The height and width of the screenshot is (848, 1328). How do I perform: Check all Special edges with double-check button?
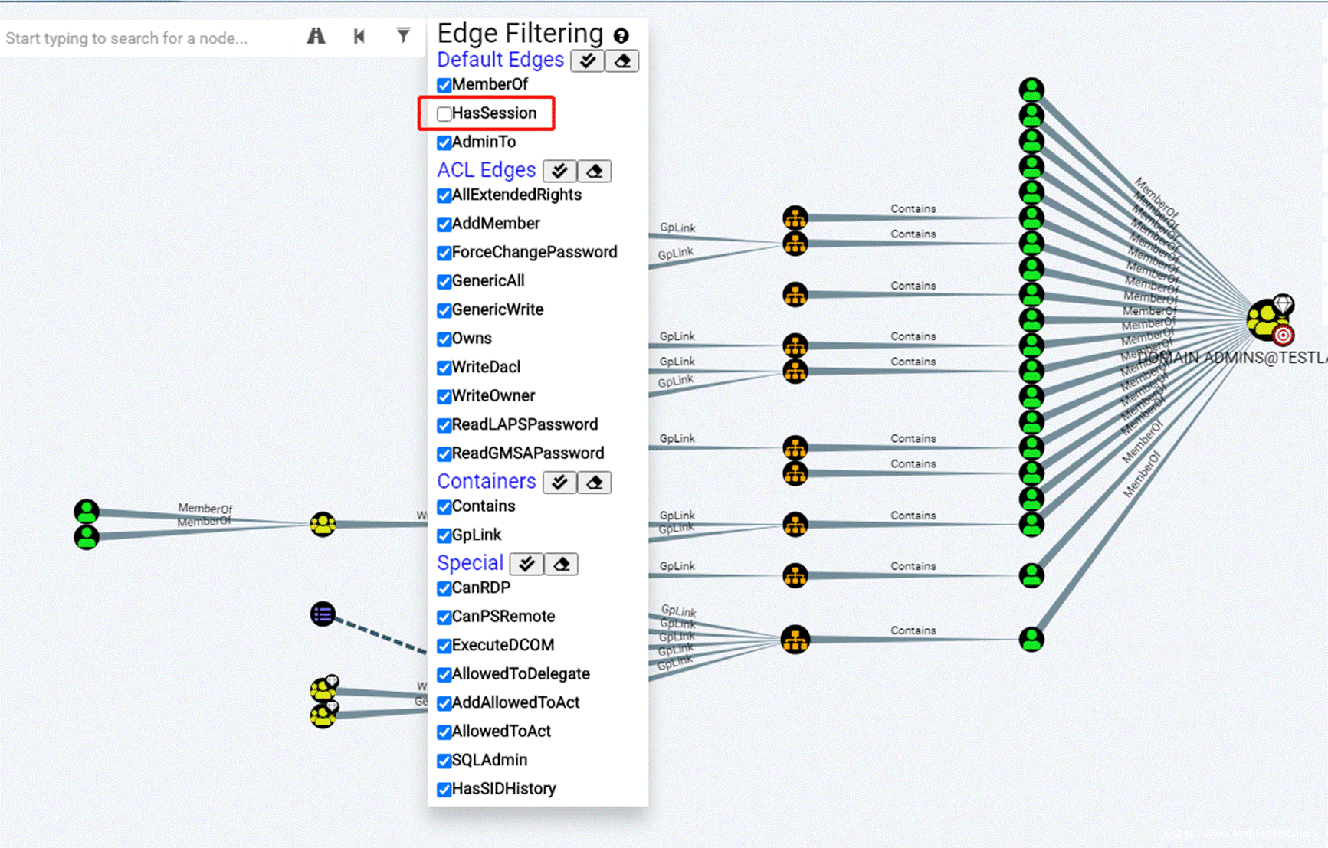[x=526, y=565]
